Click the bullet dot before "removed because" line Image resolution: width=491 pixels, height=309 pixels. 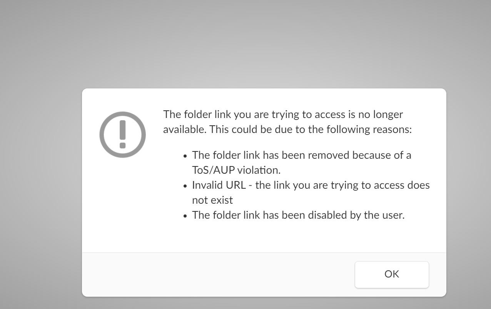185,156
